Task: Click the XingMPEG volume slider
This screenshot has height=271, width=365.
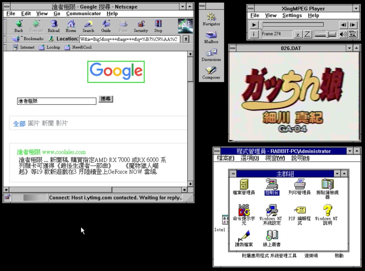Action: [x=325, y=34]
